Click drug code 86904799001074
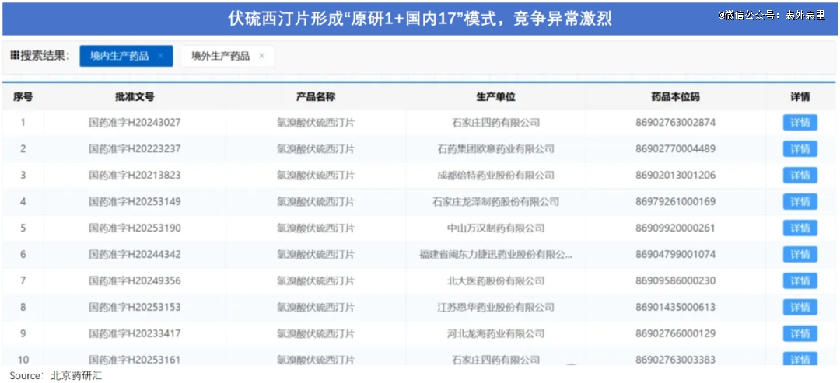 click(675, 255)
